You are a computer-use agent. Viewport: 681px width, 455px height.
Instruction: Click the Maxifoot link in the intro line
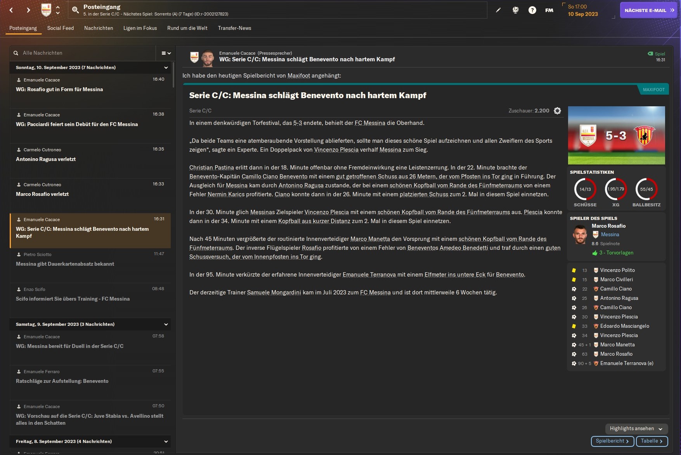click(x=299, y=76)
